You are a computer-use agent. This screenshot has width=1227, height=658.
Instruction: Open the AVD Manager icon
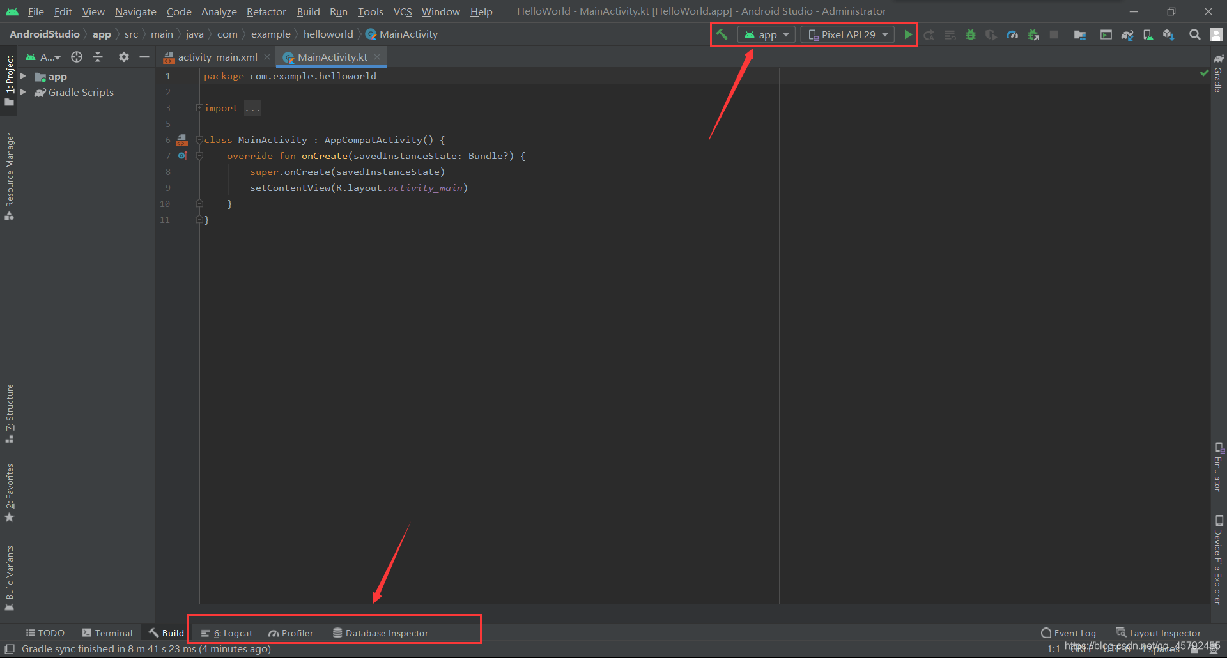[x=1148, y=34]
